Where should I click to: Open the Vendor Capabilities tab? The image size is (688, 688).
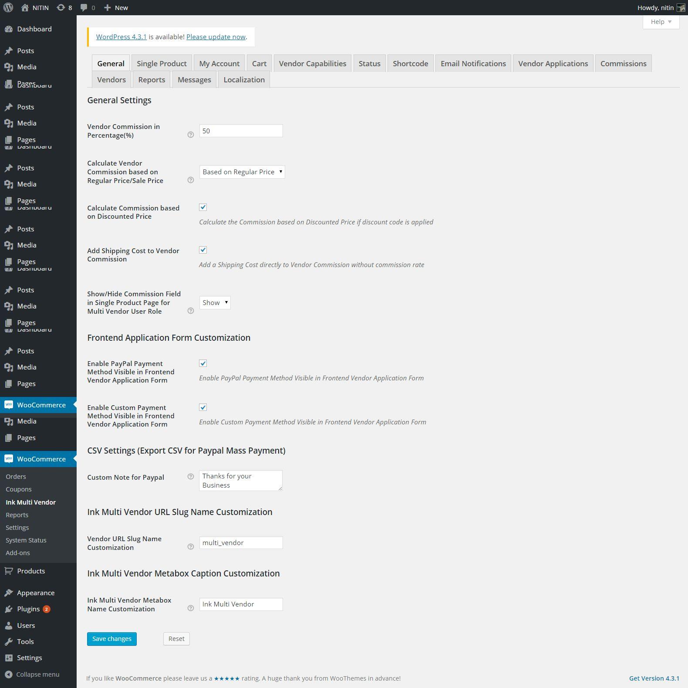(313, 64)
